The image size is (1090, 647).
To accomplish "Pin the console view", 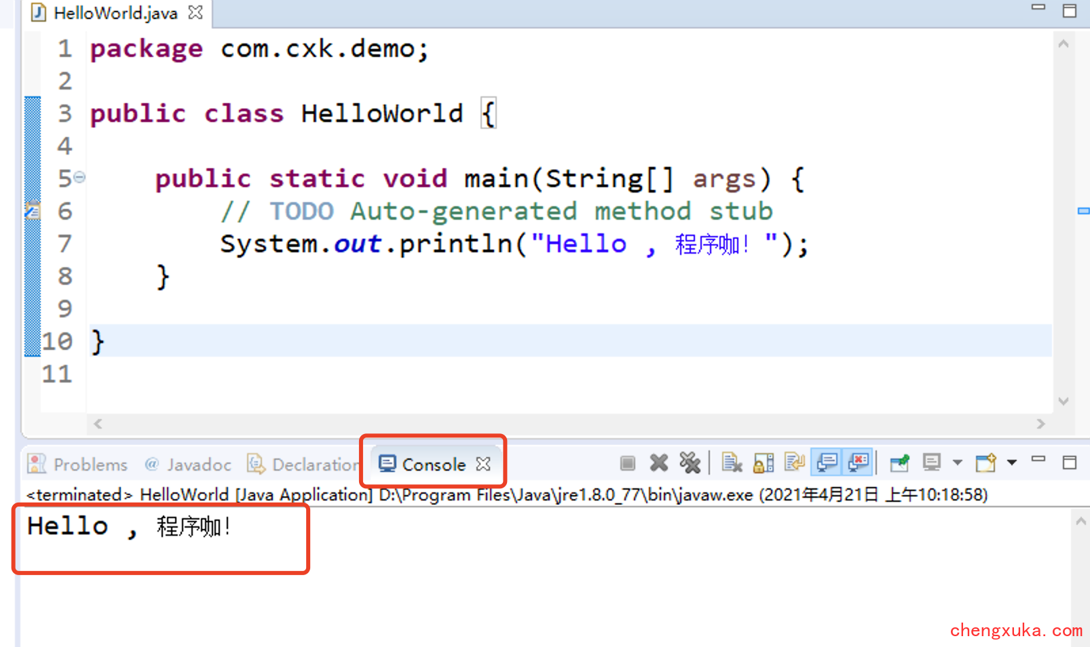I will tap(899, 463).
